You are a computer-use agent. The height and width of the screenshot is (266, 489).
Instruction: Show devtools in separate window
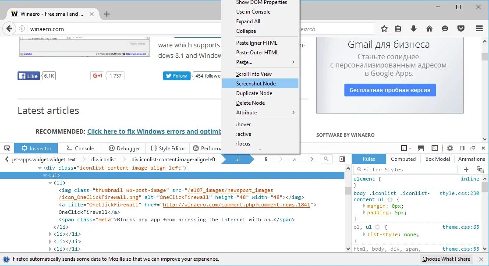click(473, 148)
